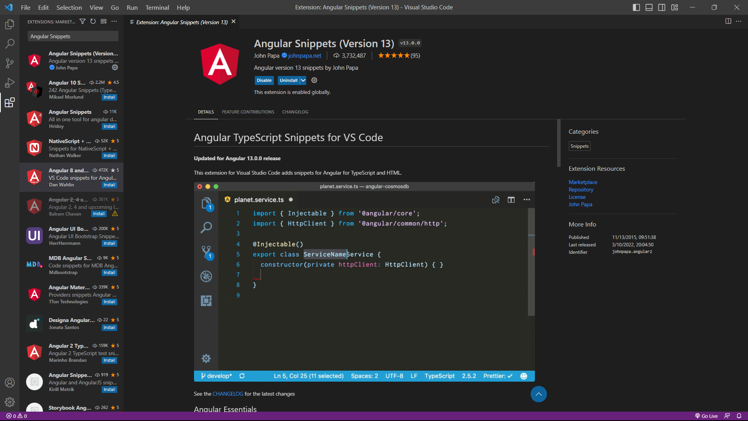Screen dimensions: 748x421
Task: Split the editor to the right
Action: tap(728, 21)
